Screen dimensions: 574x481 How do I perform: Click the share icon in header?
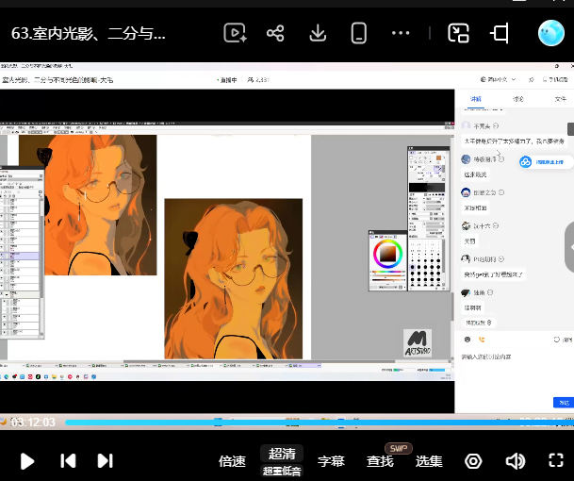(275, 33)
